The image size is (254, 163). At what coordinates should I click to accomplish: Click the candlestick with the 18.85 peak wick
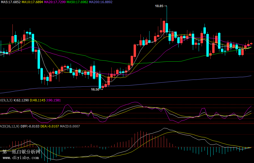[x=167, y=27]
